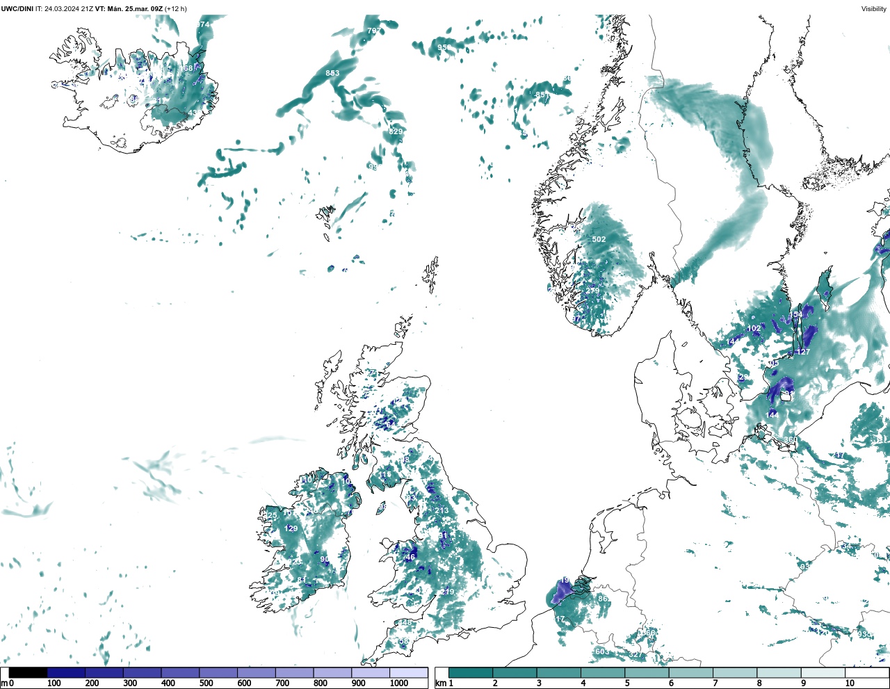The width and height of the screenshot is (890, 689).
Task: Click the '102' value over southern Sweden
Action: click(x=754, y=329)
